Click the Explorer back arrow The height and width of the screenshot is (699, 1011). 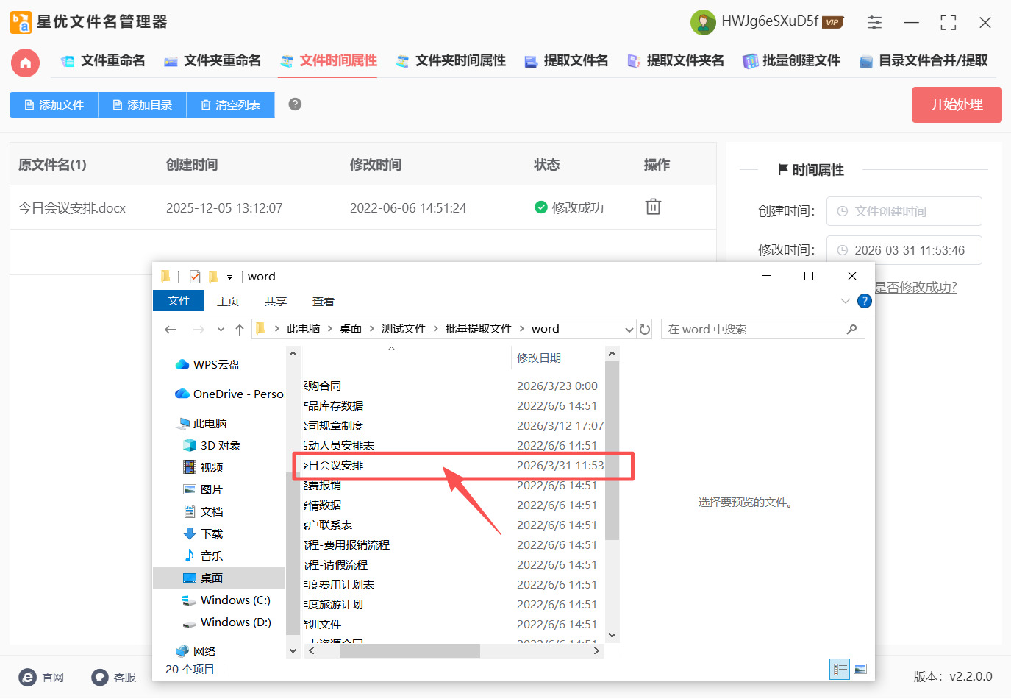(x=171, y=330)
